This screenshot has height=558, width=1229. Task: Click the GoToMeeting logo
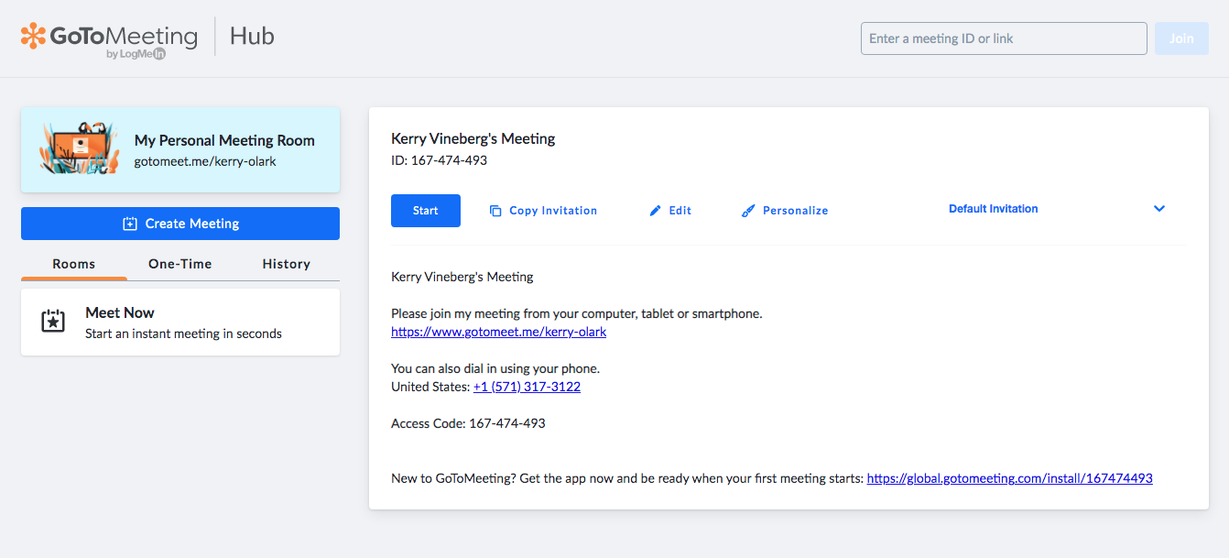(x=109, y=38)
